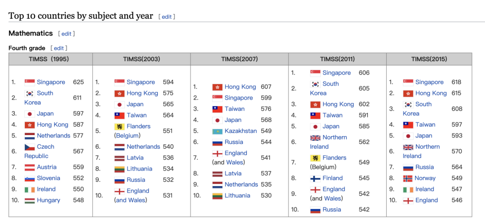Viewport: 485px width, 223px height.
Task: Click the Austria flag icon
Action: 29,167
